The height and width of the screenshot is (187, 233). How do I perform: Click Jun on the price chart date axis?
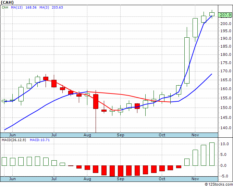pos(12,135)
